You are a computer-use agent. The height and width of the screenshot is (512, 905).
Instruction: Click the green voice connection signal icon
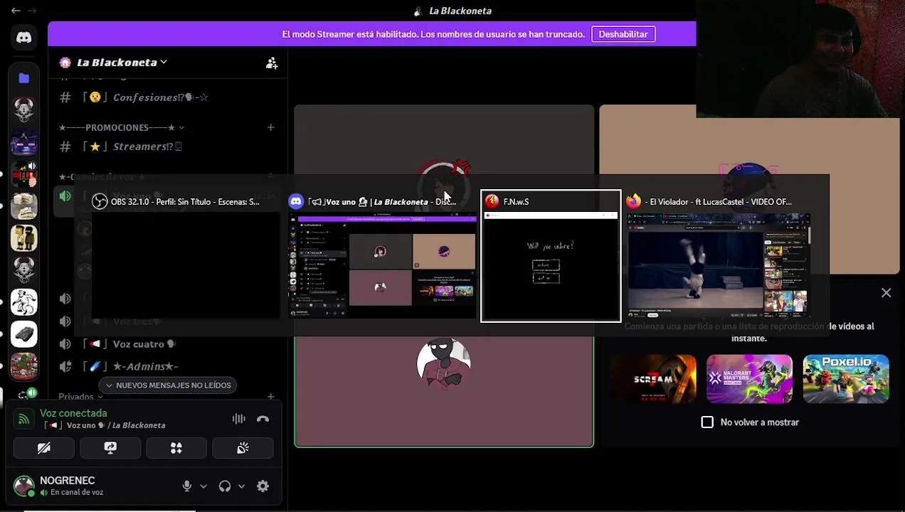pyautogui.click(x=24, y=419)
